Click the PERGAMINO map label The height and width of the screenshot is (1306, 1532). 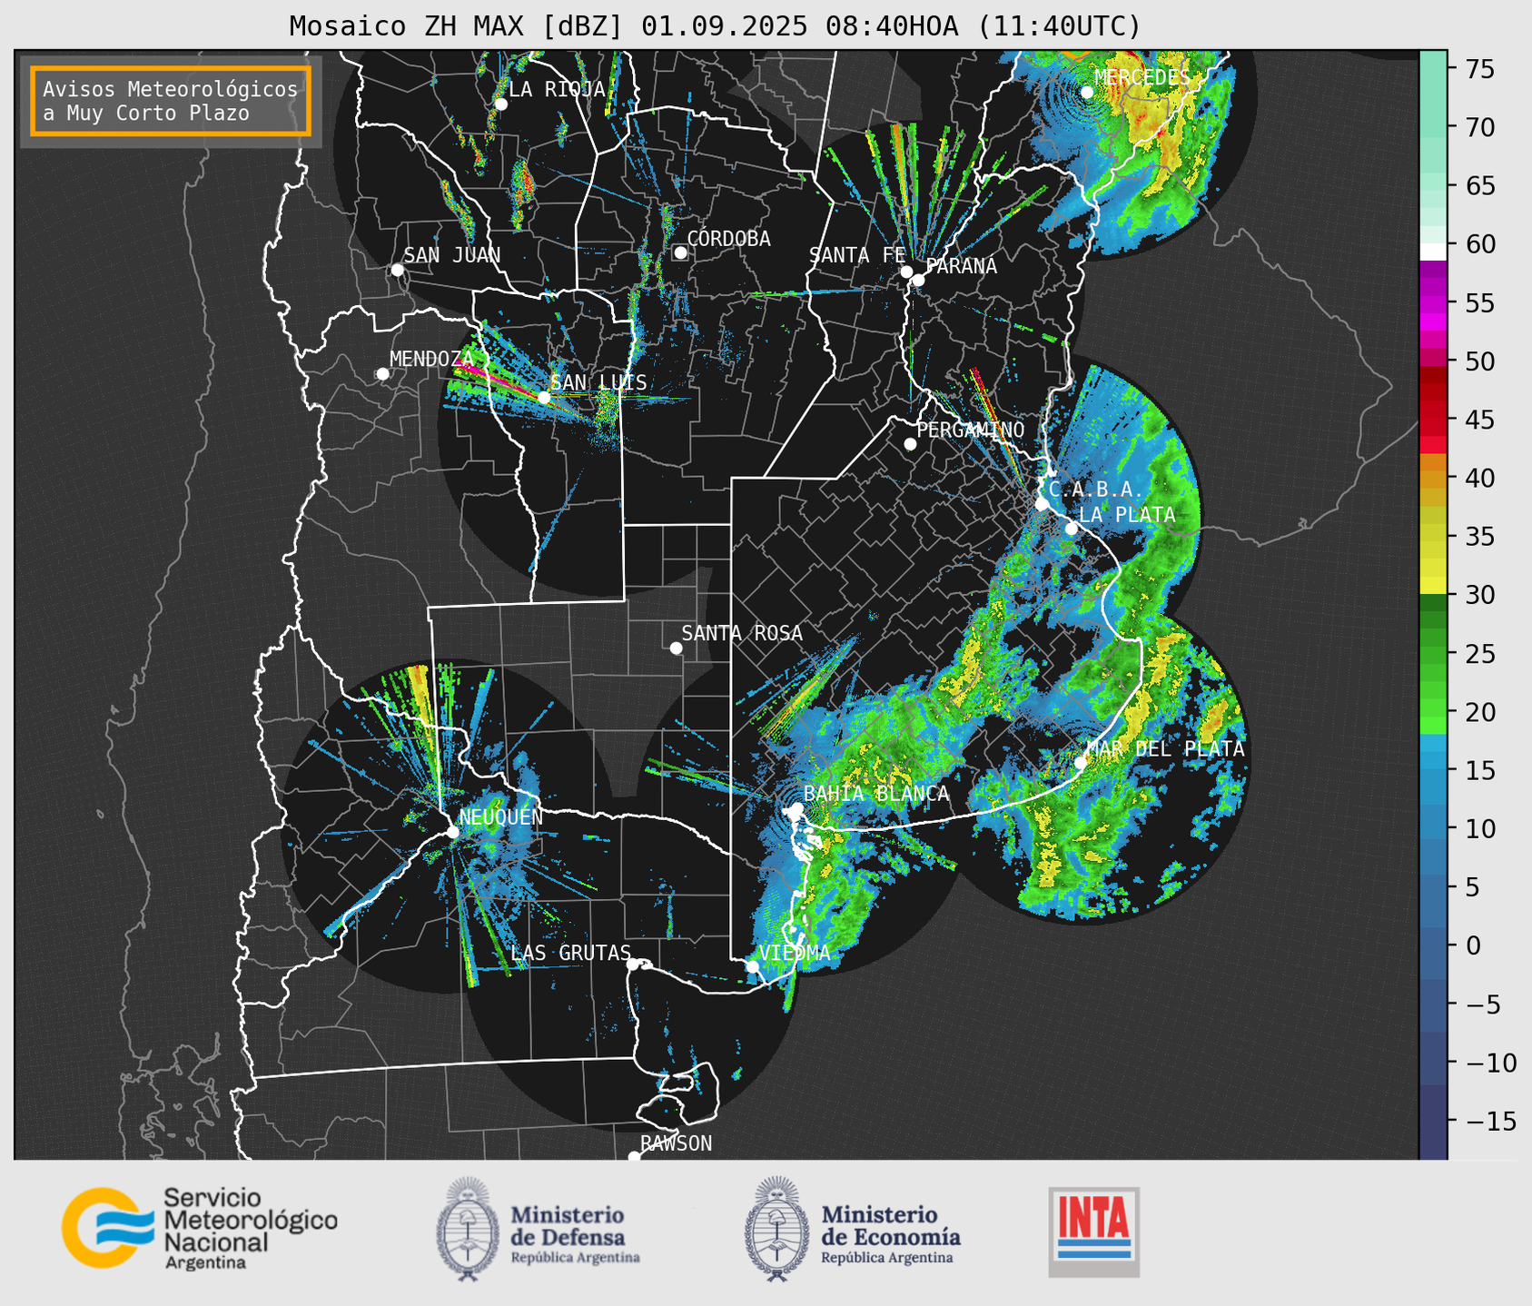coord(971,430)
